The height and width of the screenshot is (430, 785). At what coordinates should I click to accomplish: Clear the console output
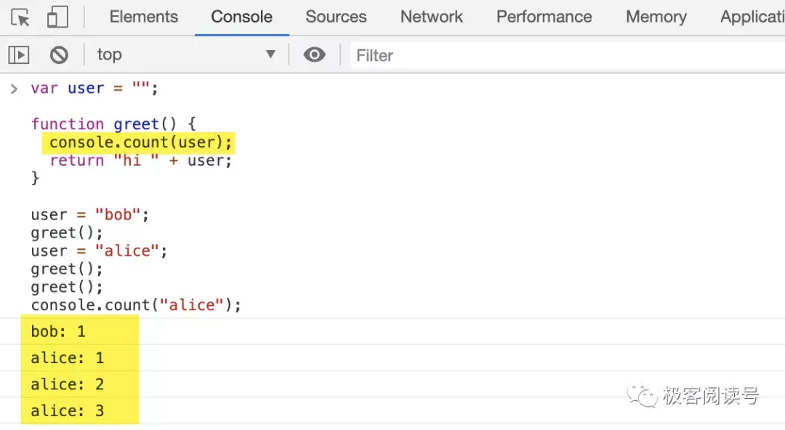pyautogui.click(x=59, y=54)
